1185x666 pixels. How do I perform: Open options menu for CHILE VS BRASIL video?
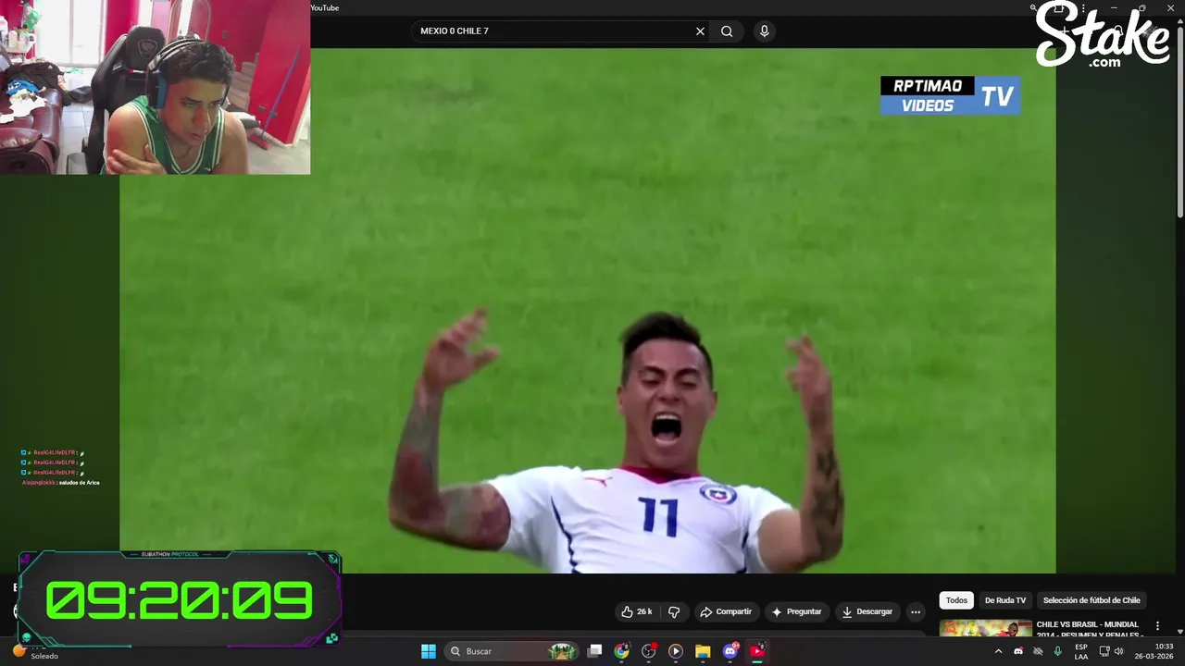[x=1157, y=626]
